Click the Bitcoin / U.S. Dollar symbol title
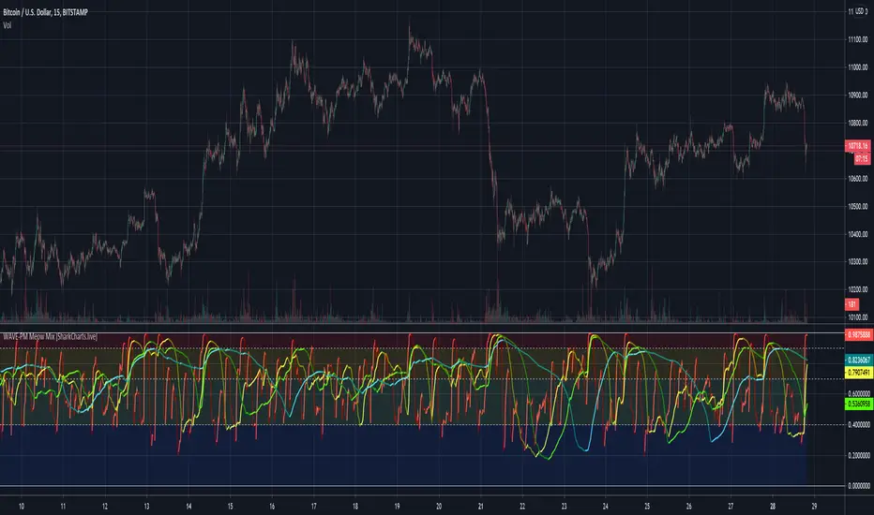 pos(46,12)
